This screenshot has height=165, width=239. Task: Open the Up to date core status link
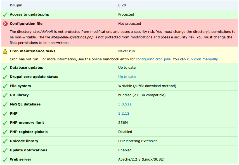pos(127,77)
